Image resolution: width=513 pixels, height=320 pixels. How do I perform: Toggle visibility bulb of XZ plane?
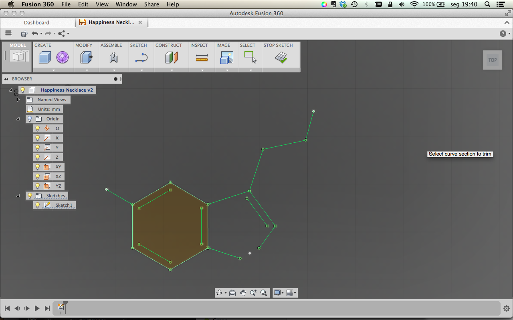(38, 176)
